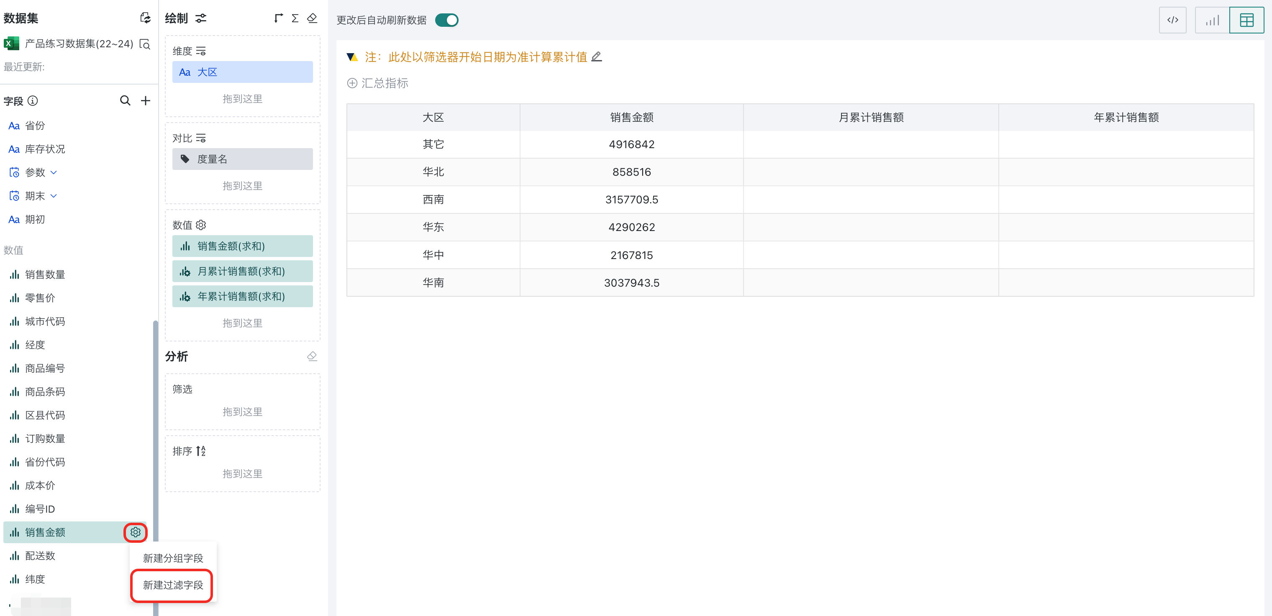The width and height of the screenshot is (1272, 616).
Task: Click the Excel dataset icon
Action: pyautogui.click(x=11, y=44)
